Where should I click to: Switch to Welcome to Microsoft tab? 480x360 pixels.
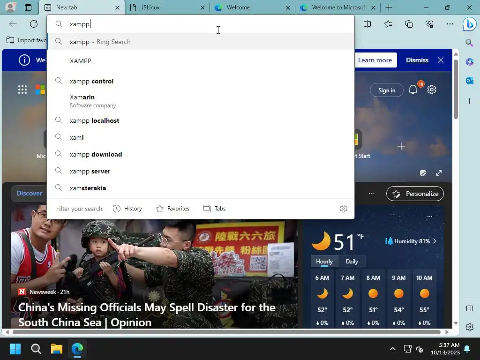click(337, 7)
